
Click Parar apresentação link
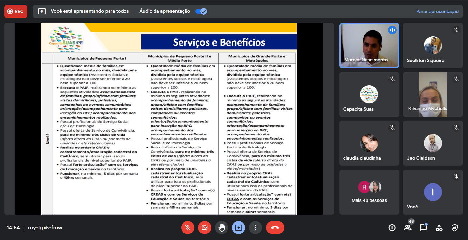(x=437, y=11)
